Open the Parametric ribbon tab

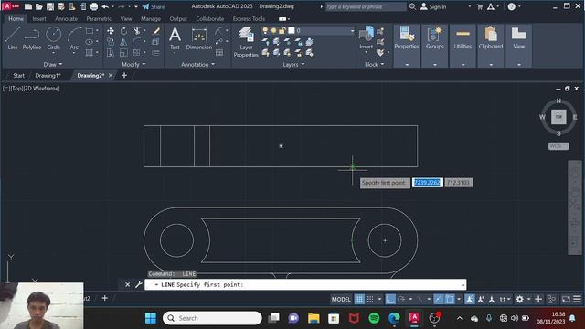click(99, 18)
